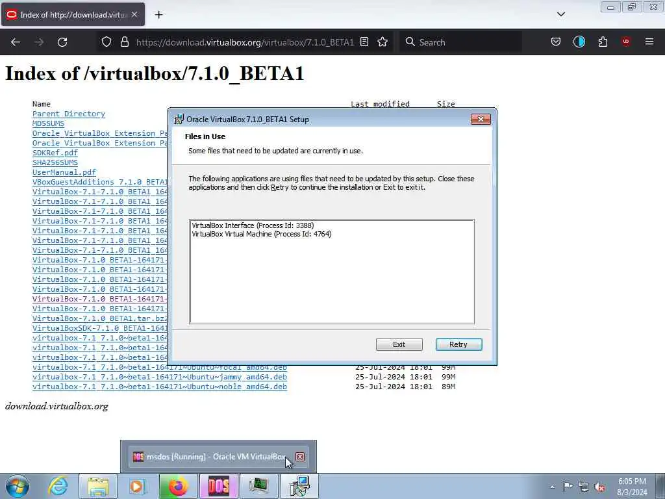The image size is (665, 499).
Task: Open Windows Explorer folder on taskbar
Action: click(x=98, y=486)
